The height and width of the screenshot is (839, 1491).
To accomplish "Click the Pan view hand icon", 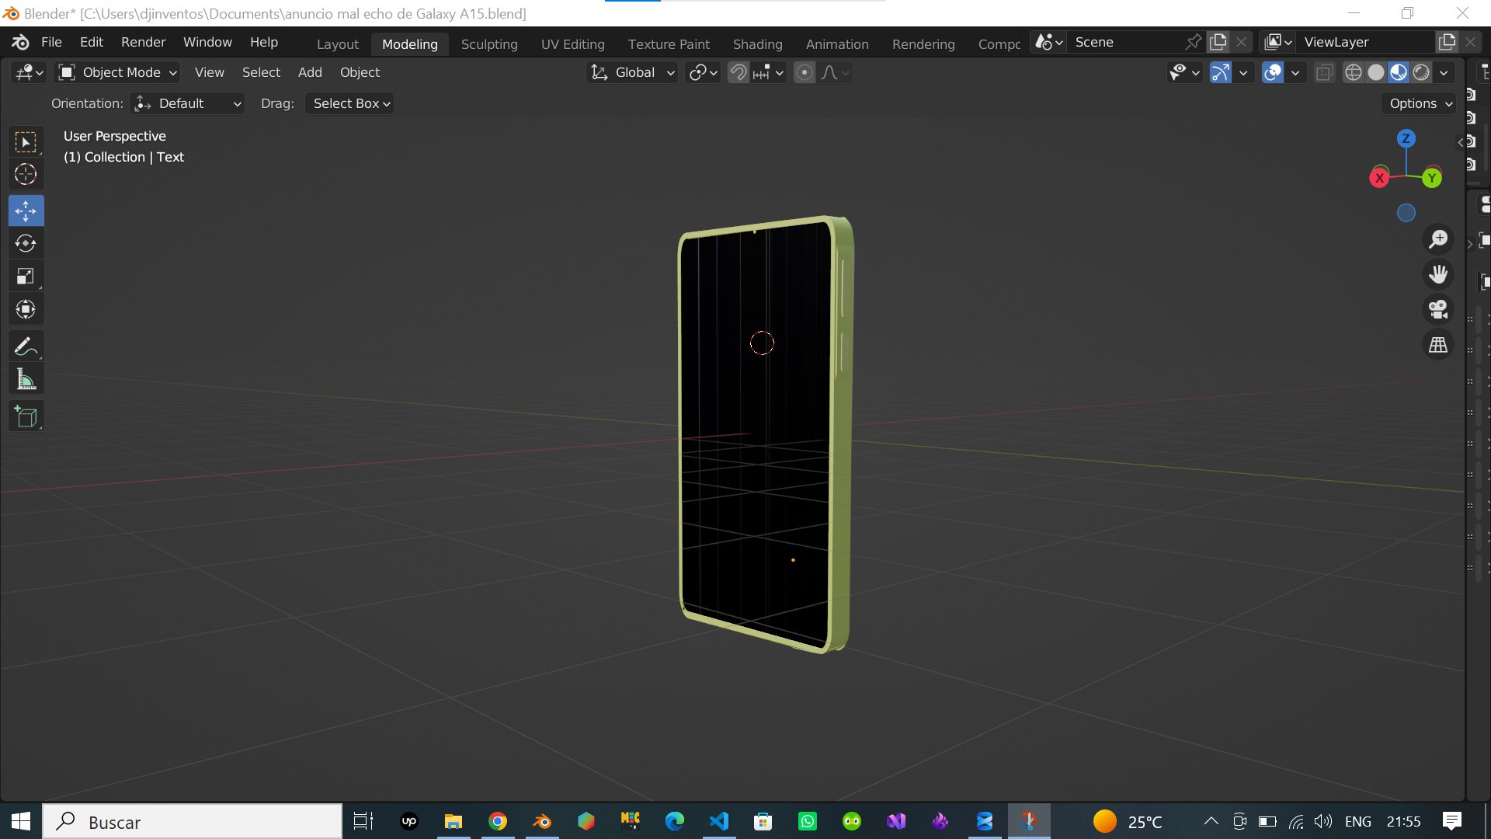I will [x=1438, y=274].
